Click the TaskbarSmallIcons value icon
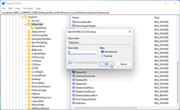 pos(74,92)
